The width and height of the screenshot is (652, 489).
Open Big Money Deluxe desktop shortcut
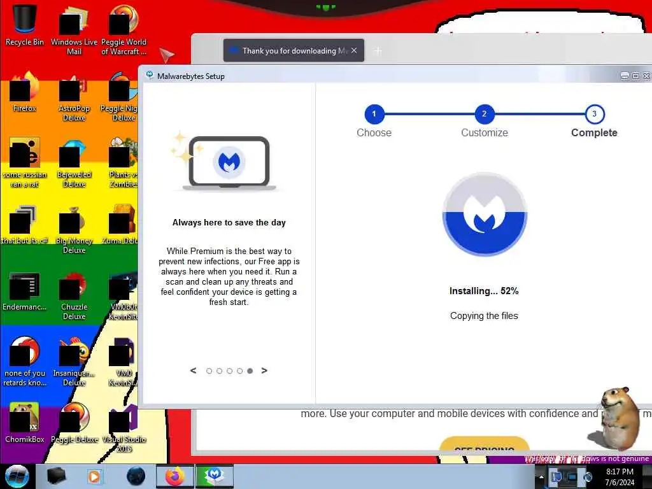tap(74, 229)
